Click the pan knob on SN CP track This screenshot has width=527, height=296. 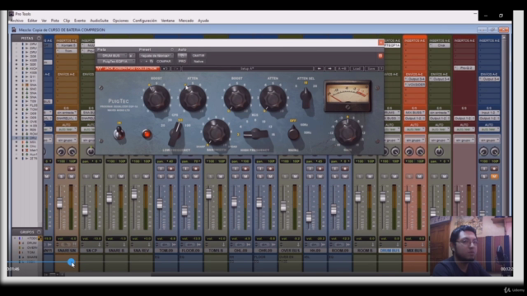pyautogui.click(x=91, y=151)
